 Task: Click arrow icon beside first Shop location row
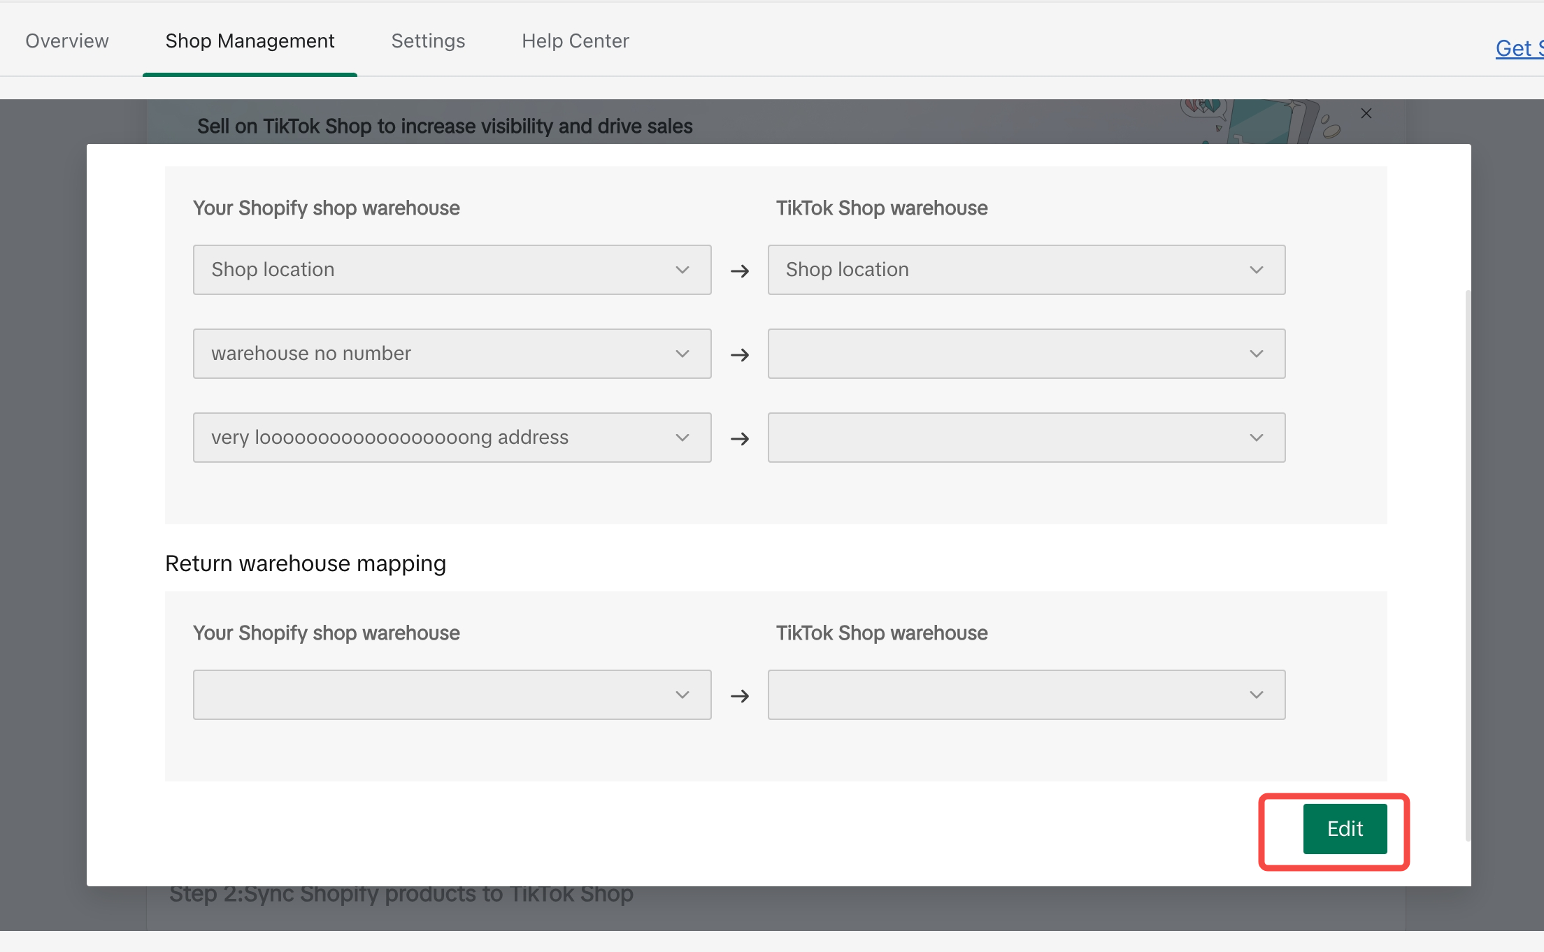tap(739, 271)
